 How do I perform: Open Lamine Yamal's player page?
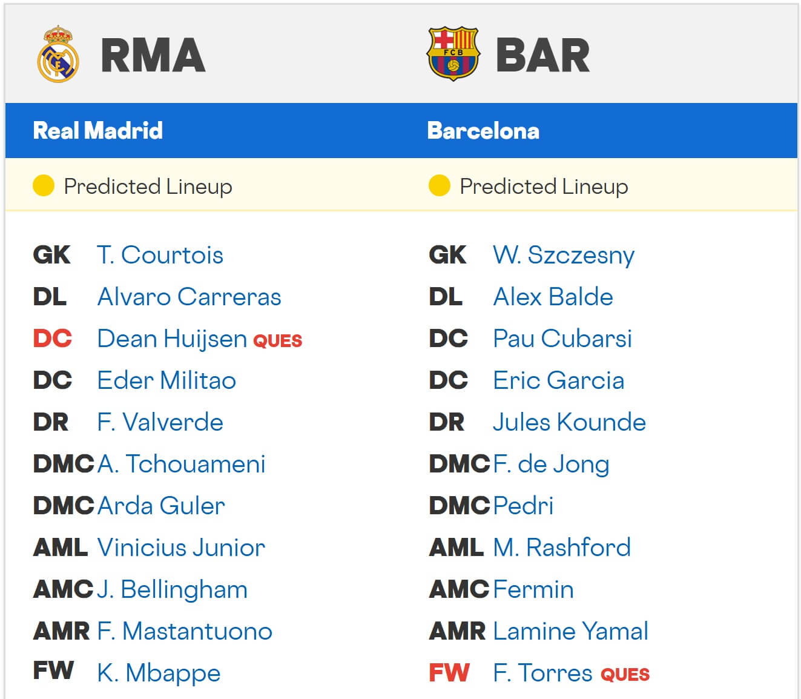570,631
